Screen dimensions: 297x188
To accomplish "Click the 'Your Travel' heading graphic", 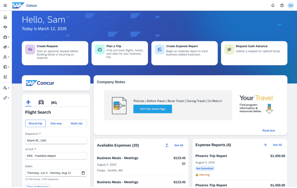I will [x=256, y=98].
